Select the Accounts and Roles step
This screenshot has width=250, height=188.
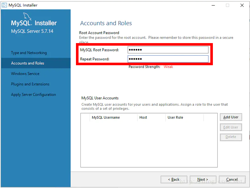pyautogui.click(x=36, y=63)
